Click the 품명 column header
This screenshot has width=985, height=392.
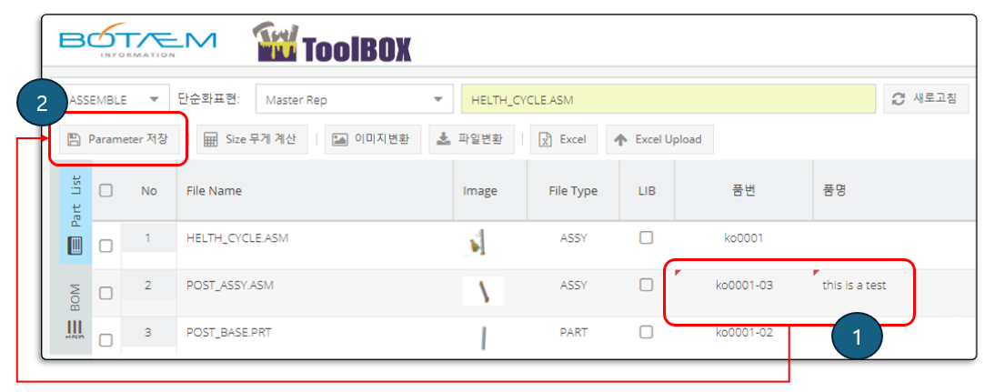tap(895, 190)
